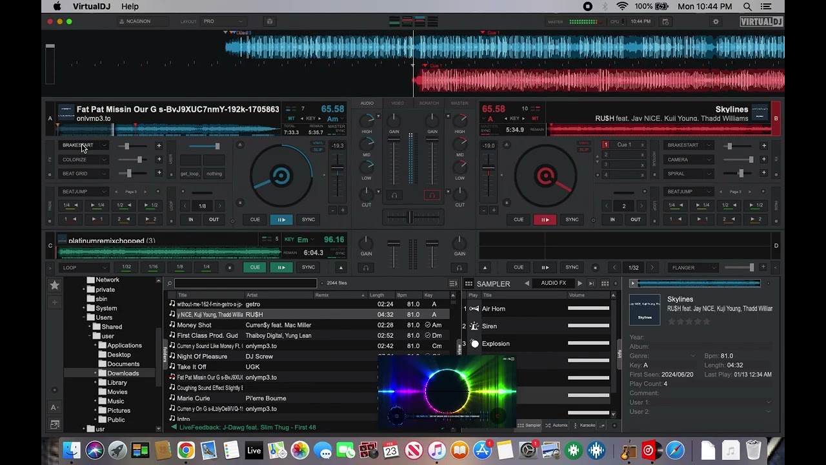Switch mixer to the VIDEO tab

(398, 103)
